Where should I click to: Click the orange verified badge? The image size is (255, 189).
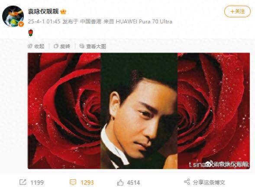tap(21, 24)
